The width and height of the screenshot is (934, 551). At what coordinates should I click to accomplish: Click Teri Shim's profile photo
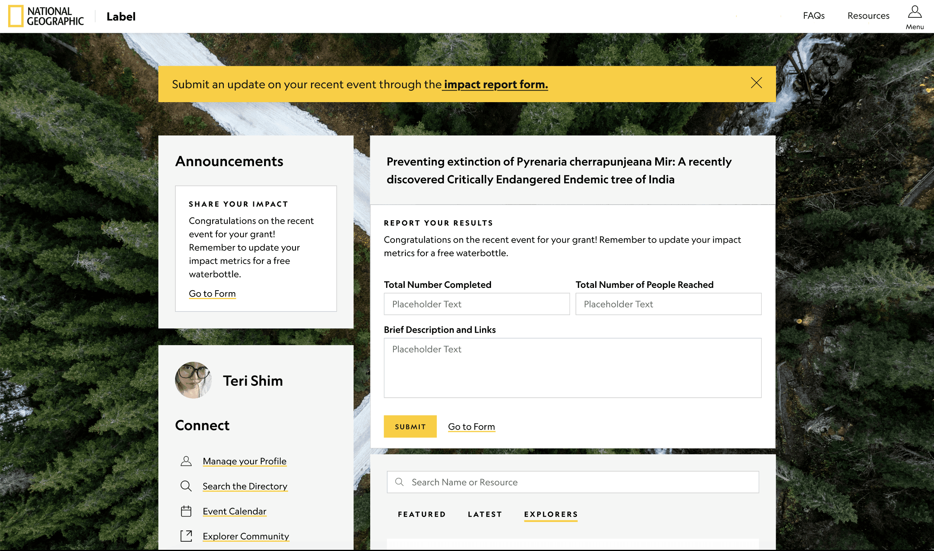point(193,380)
